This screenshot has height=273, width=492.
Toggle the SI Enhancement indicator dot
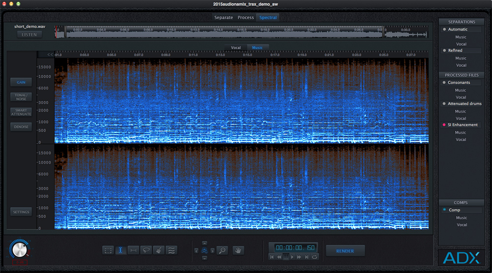click(444, 125)
